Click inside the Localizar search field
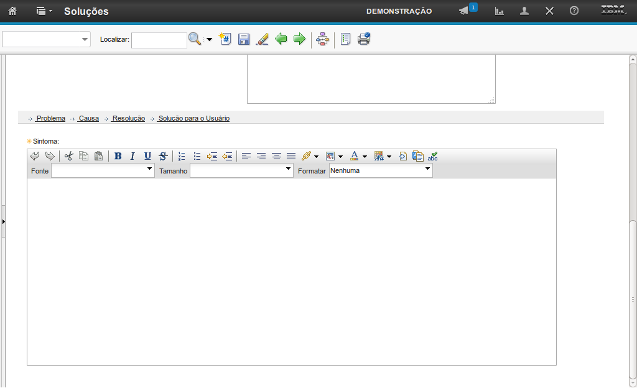The image size is (637, 388). click(159, 40)
